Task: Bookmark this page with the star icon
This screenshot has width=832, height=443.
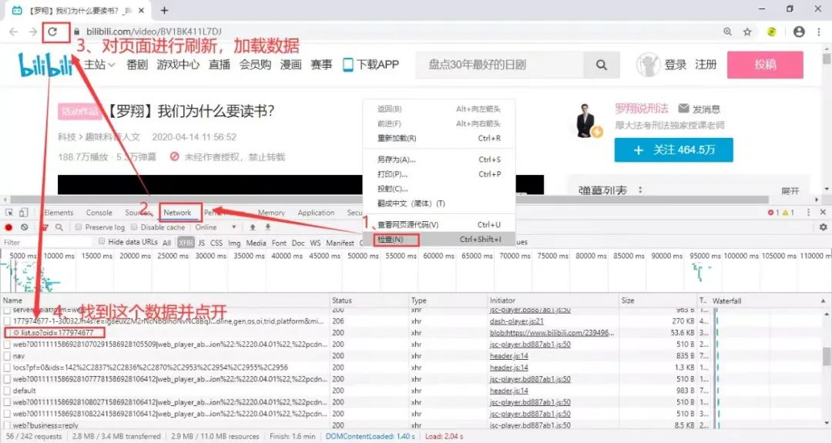Action: 747,32
